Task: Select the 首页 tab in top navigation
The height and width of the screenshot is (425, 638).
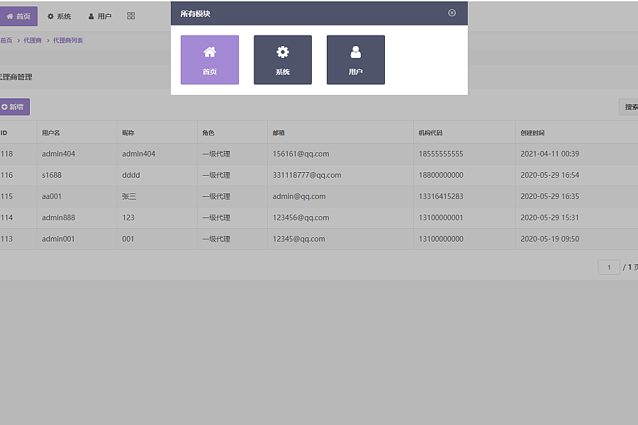Action: pos(18,16)
